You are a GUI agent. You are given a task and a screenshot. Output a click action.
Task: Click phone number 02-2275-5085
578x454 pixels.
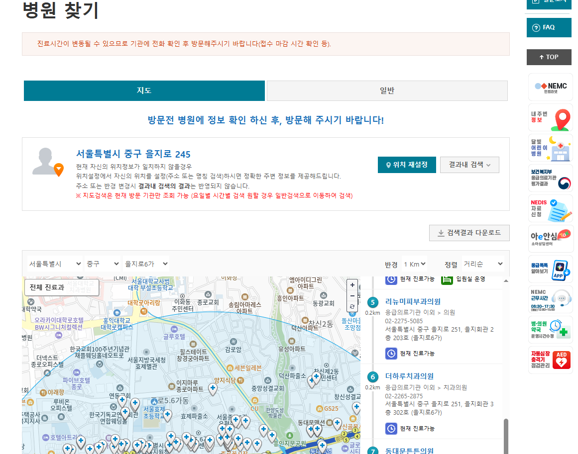404,321
